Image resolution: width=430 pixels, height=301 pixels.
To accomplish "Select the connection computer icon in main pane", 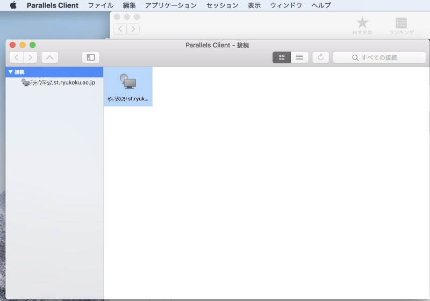I will (128, 82).
